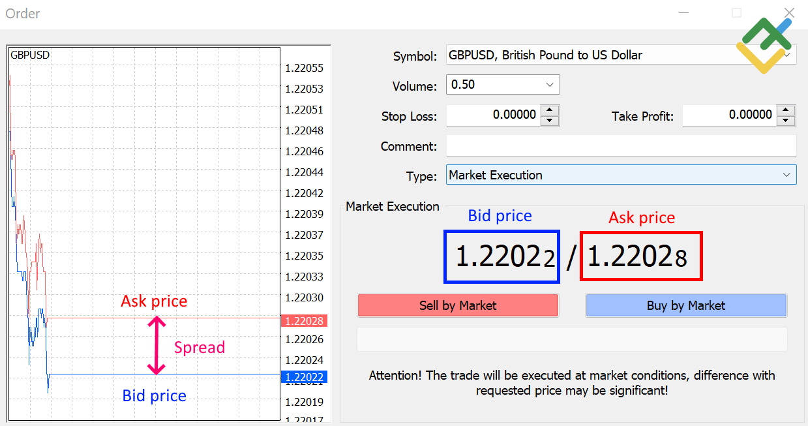Click the 1.22039 price axis label
This screenshot has height=426, width=808.
tap(304, 214)
